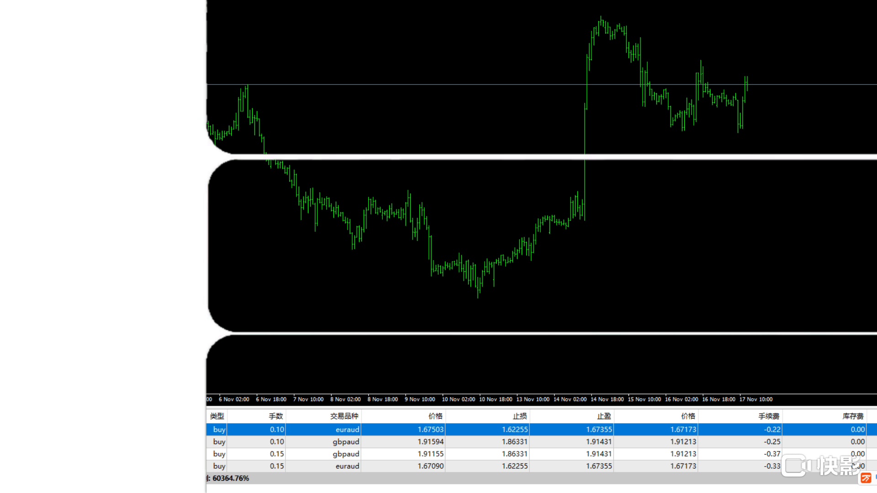This screenshot has height=493, width=877.
Task: Click the 17 Nov 10:00 time axis label
Action: 756,399
